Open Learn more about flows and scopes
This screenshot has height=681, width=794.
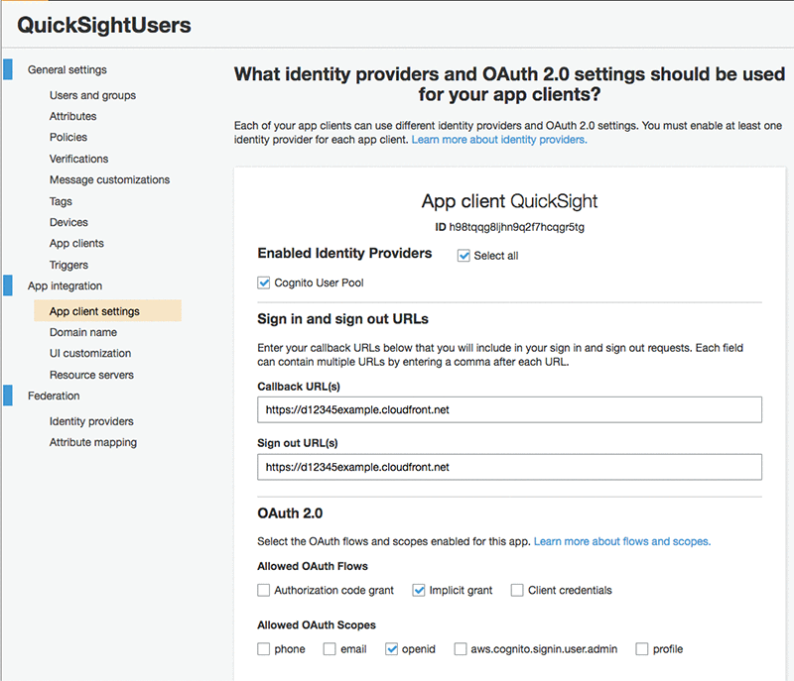622,541
